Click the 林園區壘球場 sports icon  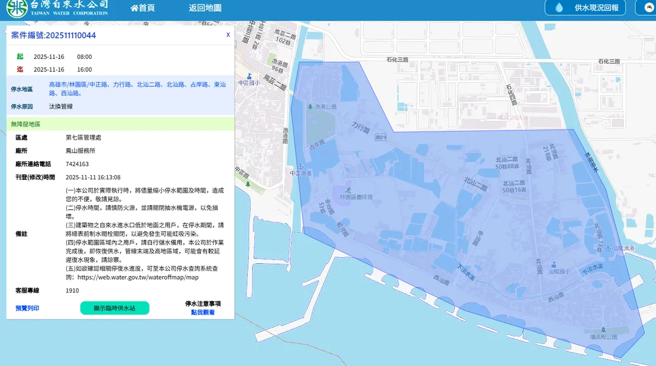coord(348,190)
